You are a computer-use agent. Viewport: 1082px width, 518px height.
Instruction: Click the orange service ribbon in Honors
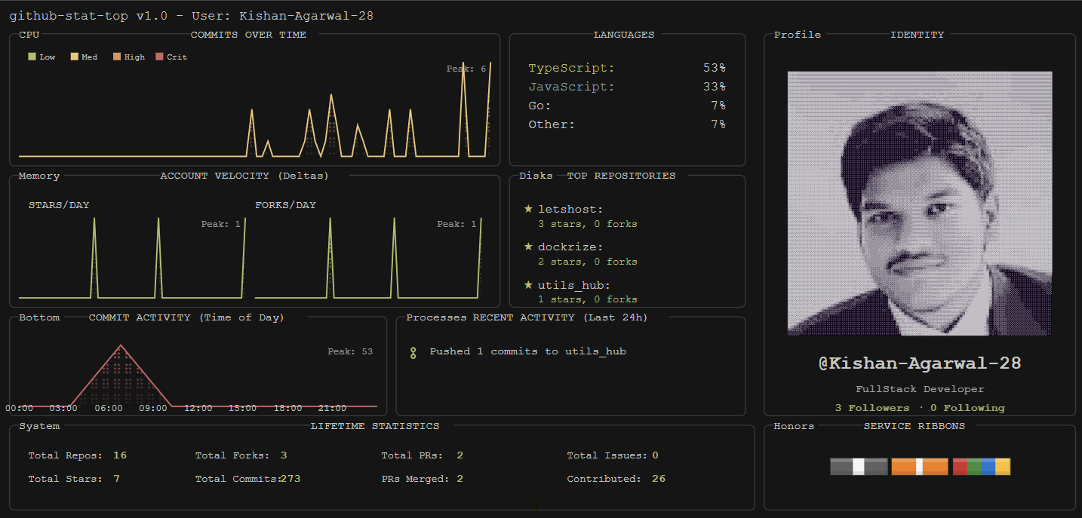[x=919, y=466]
